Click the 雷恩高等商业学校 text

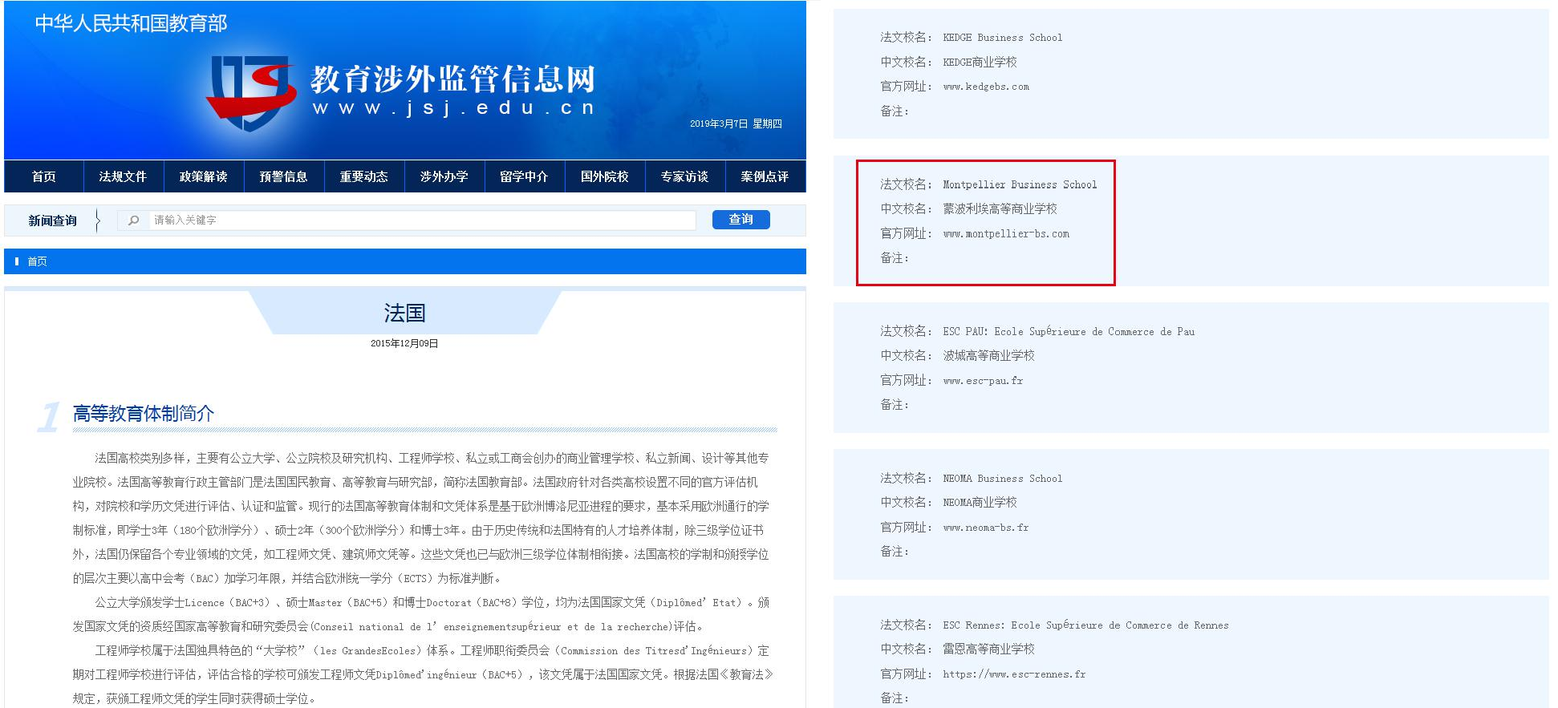(988, 649)
